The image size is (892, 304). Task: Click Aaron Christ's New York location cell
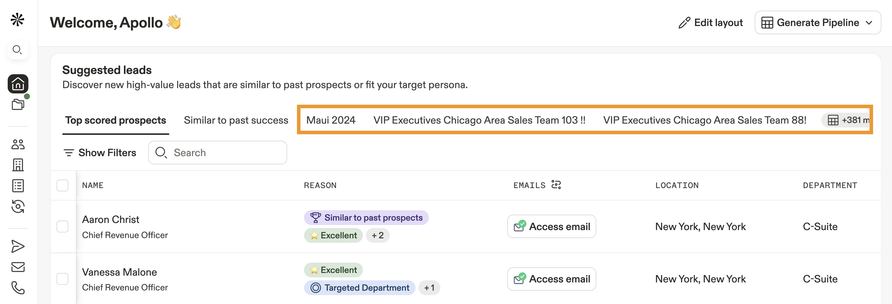[700, 227]
